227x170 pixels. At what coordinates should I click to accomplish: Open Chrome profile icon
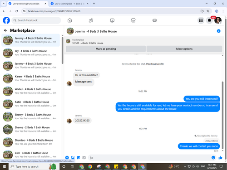[217, 11]
